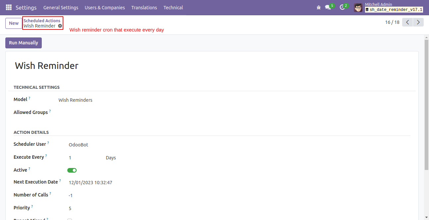The height and width of the screenshot is (220, 429).
Task: Open the chat messages icon
Action: click(328, 7)
